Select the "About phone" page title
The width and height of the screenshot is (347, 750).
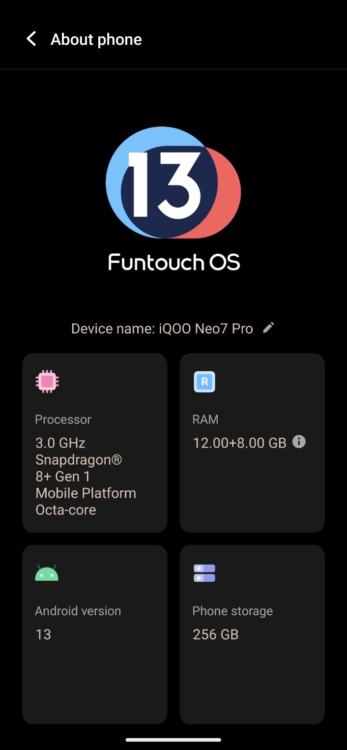coord(96,39)
